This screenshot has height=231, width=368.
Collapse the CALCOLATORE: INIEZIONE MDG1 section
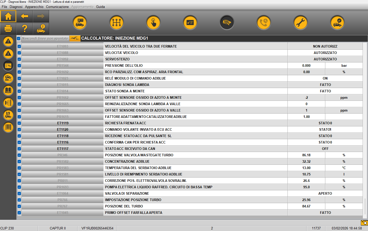[75, 38]
